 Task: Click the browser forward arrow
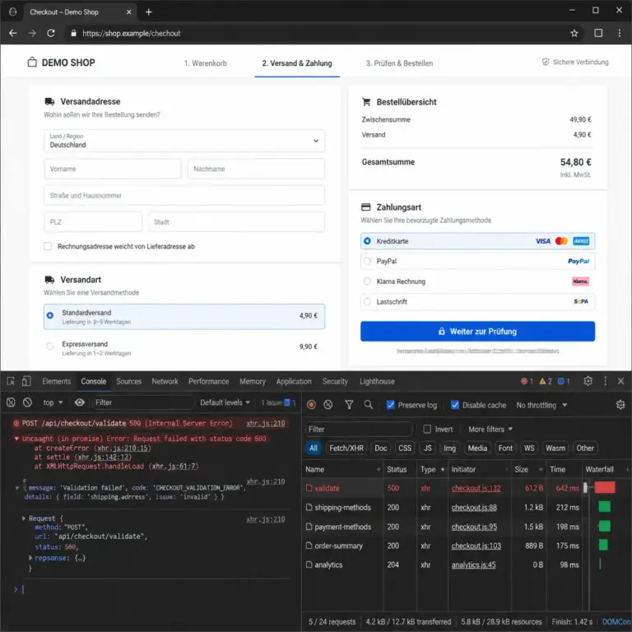(x=32, y=33)
